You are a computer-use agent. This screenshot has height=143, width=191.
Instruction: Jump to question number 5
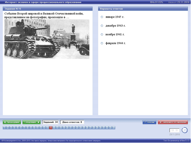18,128
